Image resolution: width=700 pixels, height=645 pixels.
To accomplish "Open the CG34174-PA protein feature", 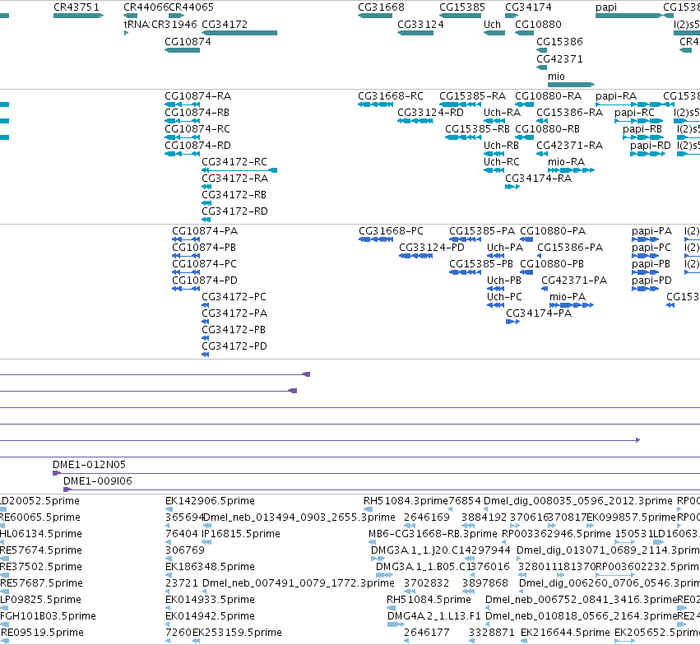I will tap(513, 322).
